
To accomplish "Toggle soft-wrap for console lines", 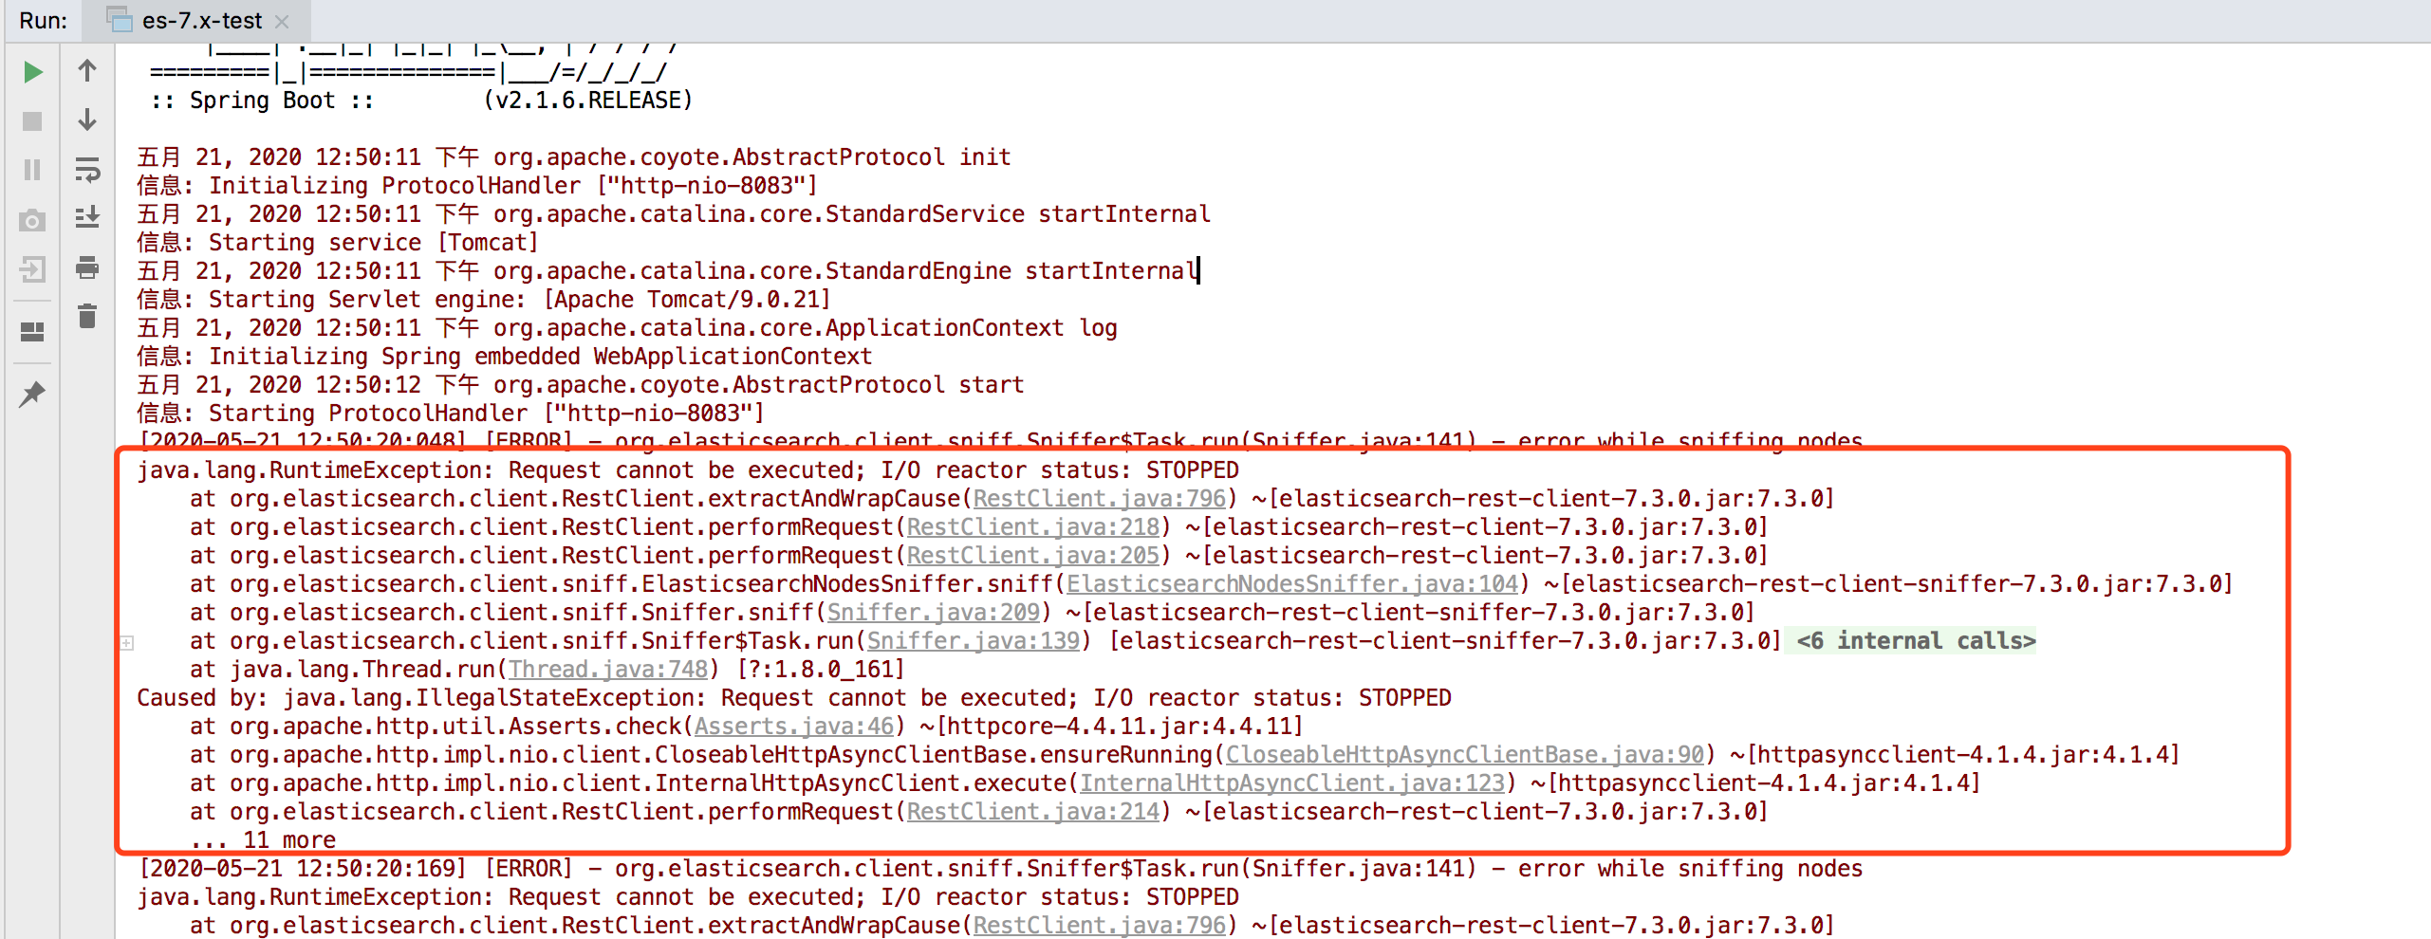I will (x=87, y=170).
